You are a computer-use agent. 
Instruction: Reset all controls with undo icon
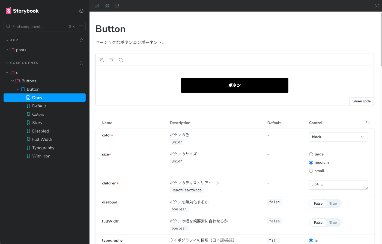(368, 123)
